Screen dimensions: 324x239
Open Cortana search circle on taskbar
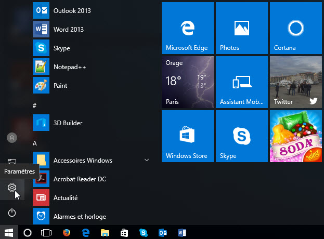(x=28, y=233)
